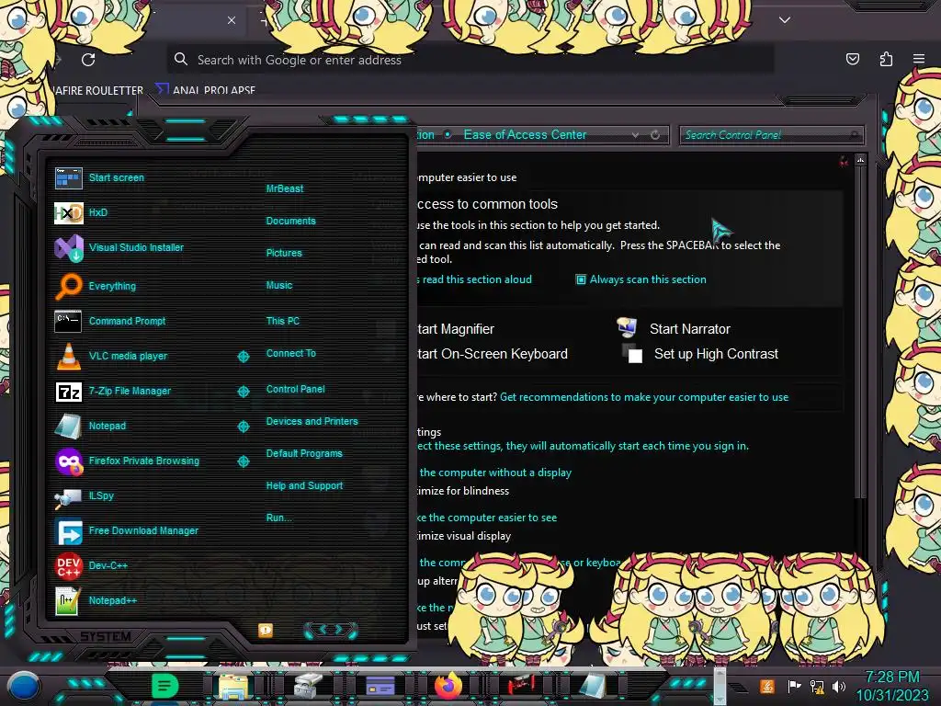Focus the Firefox address bar

pyautogui.click(x=470, y=60)
